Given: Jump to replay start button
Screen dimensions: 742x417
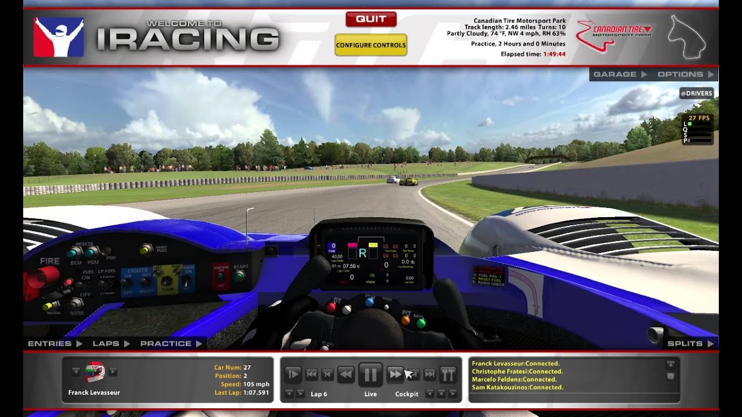Looking at the screenshot, I should coord(311,375).
